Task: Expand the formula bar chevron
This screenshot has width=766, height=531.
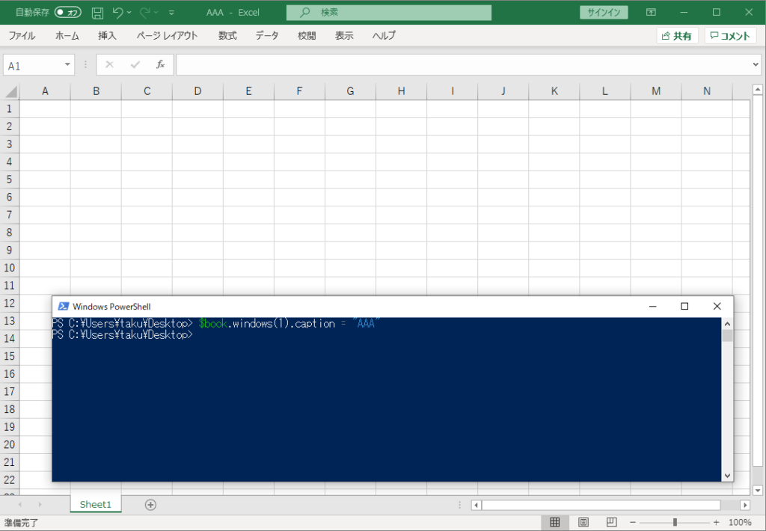Action: (x=755, y=65)
